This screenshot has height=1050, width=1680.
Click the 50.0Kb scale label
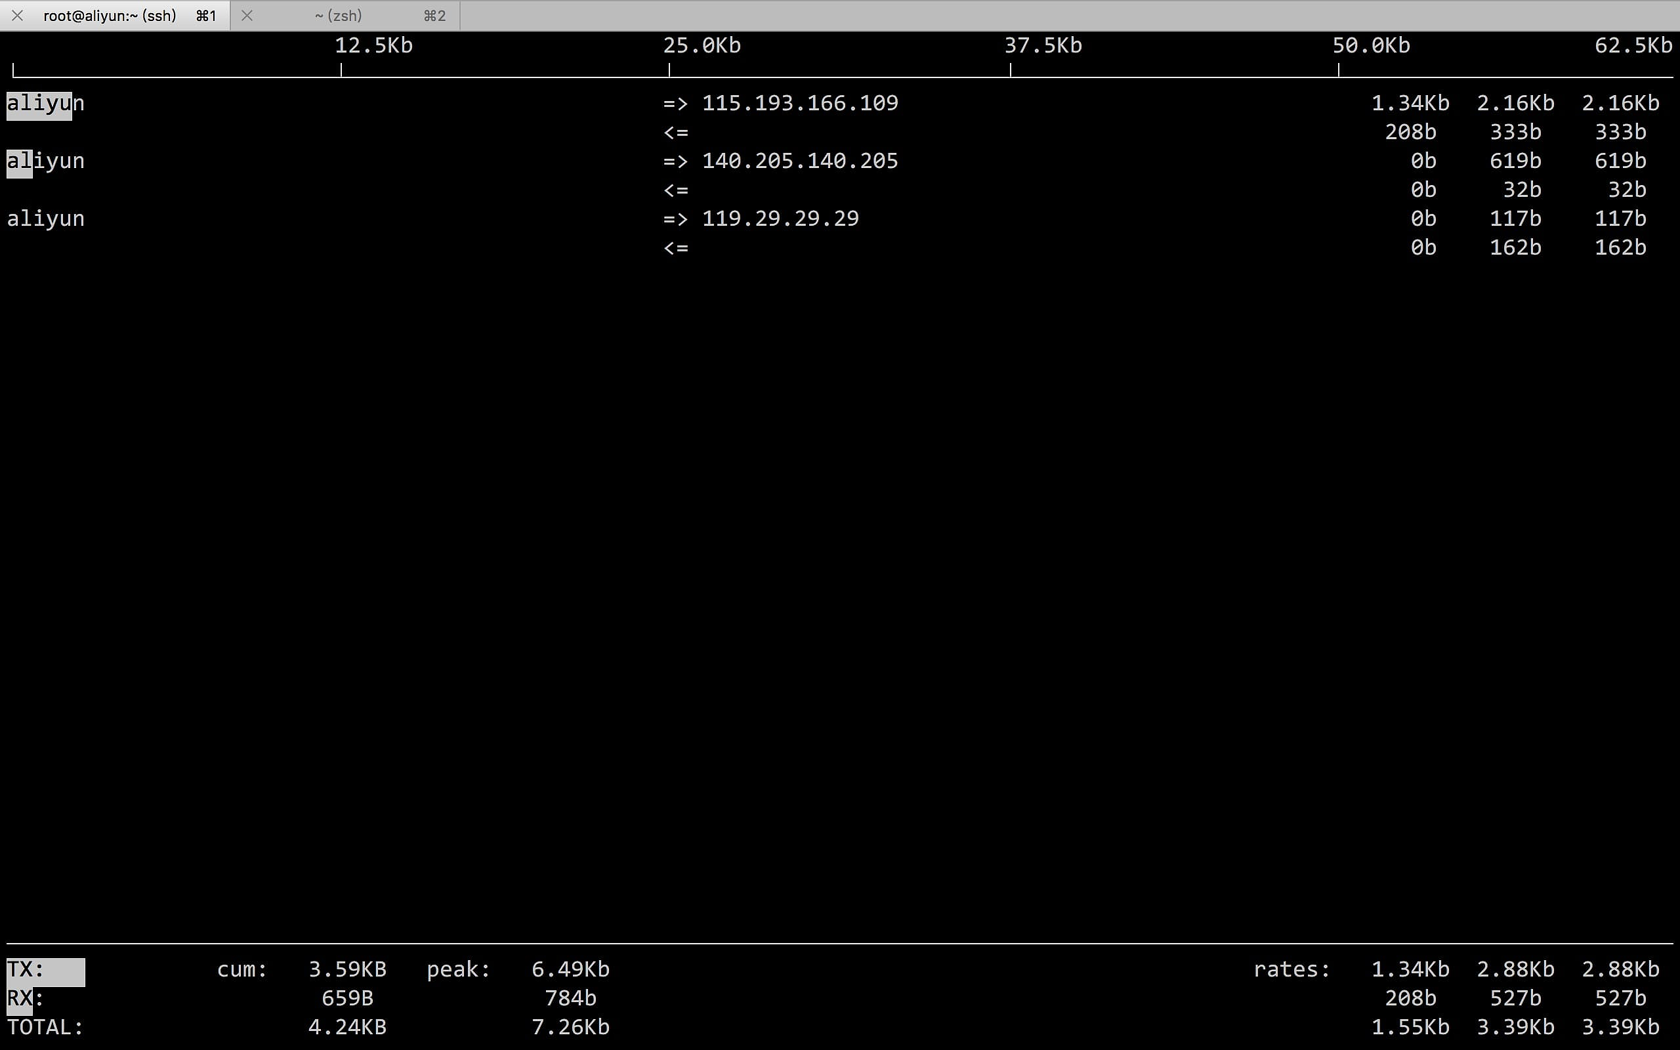tap(1371, 45)
